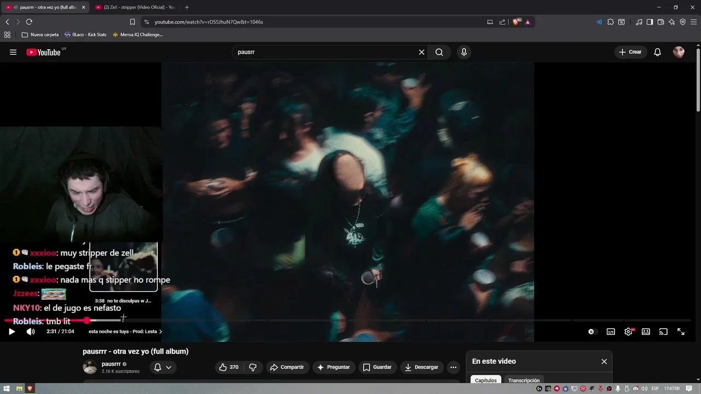Click the Compartir button
The image size is (701, 394).
[288, 367]
